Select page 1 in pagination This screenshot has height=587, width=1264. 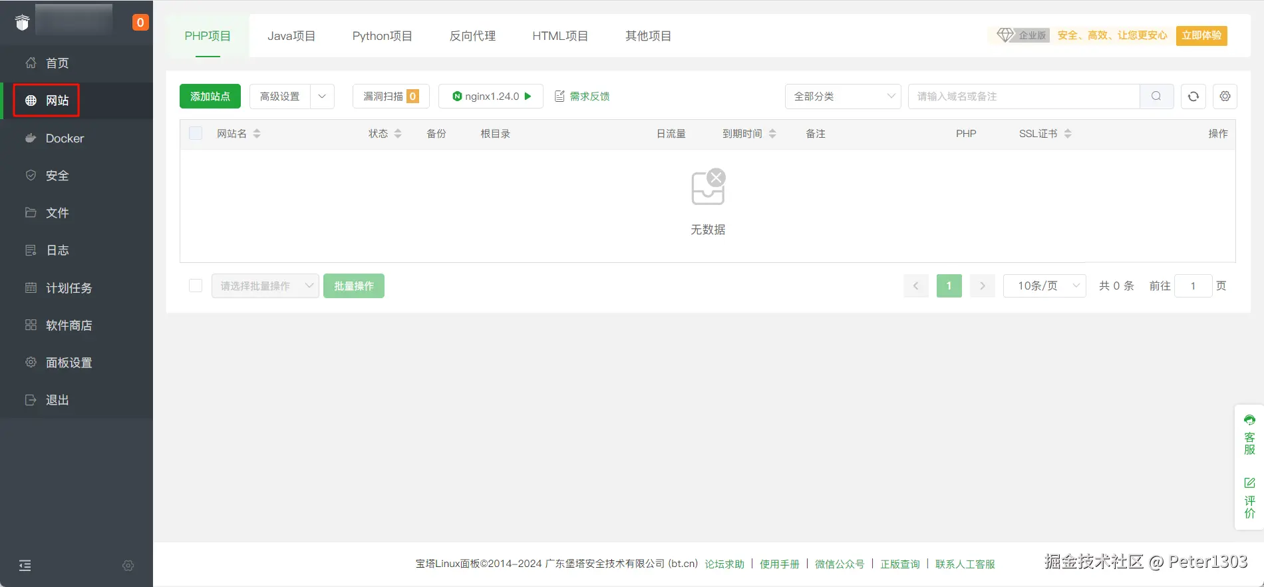(x=949, y=286)
